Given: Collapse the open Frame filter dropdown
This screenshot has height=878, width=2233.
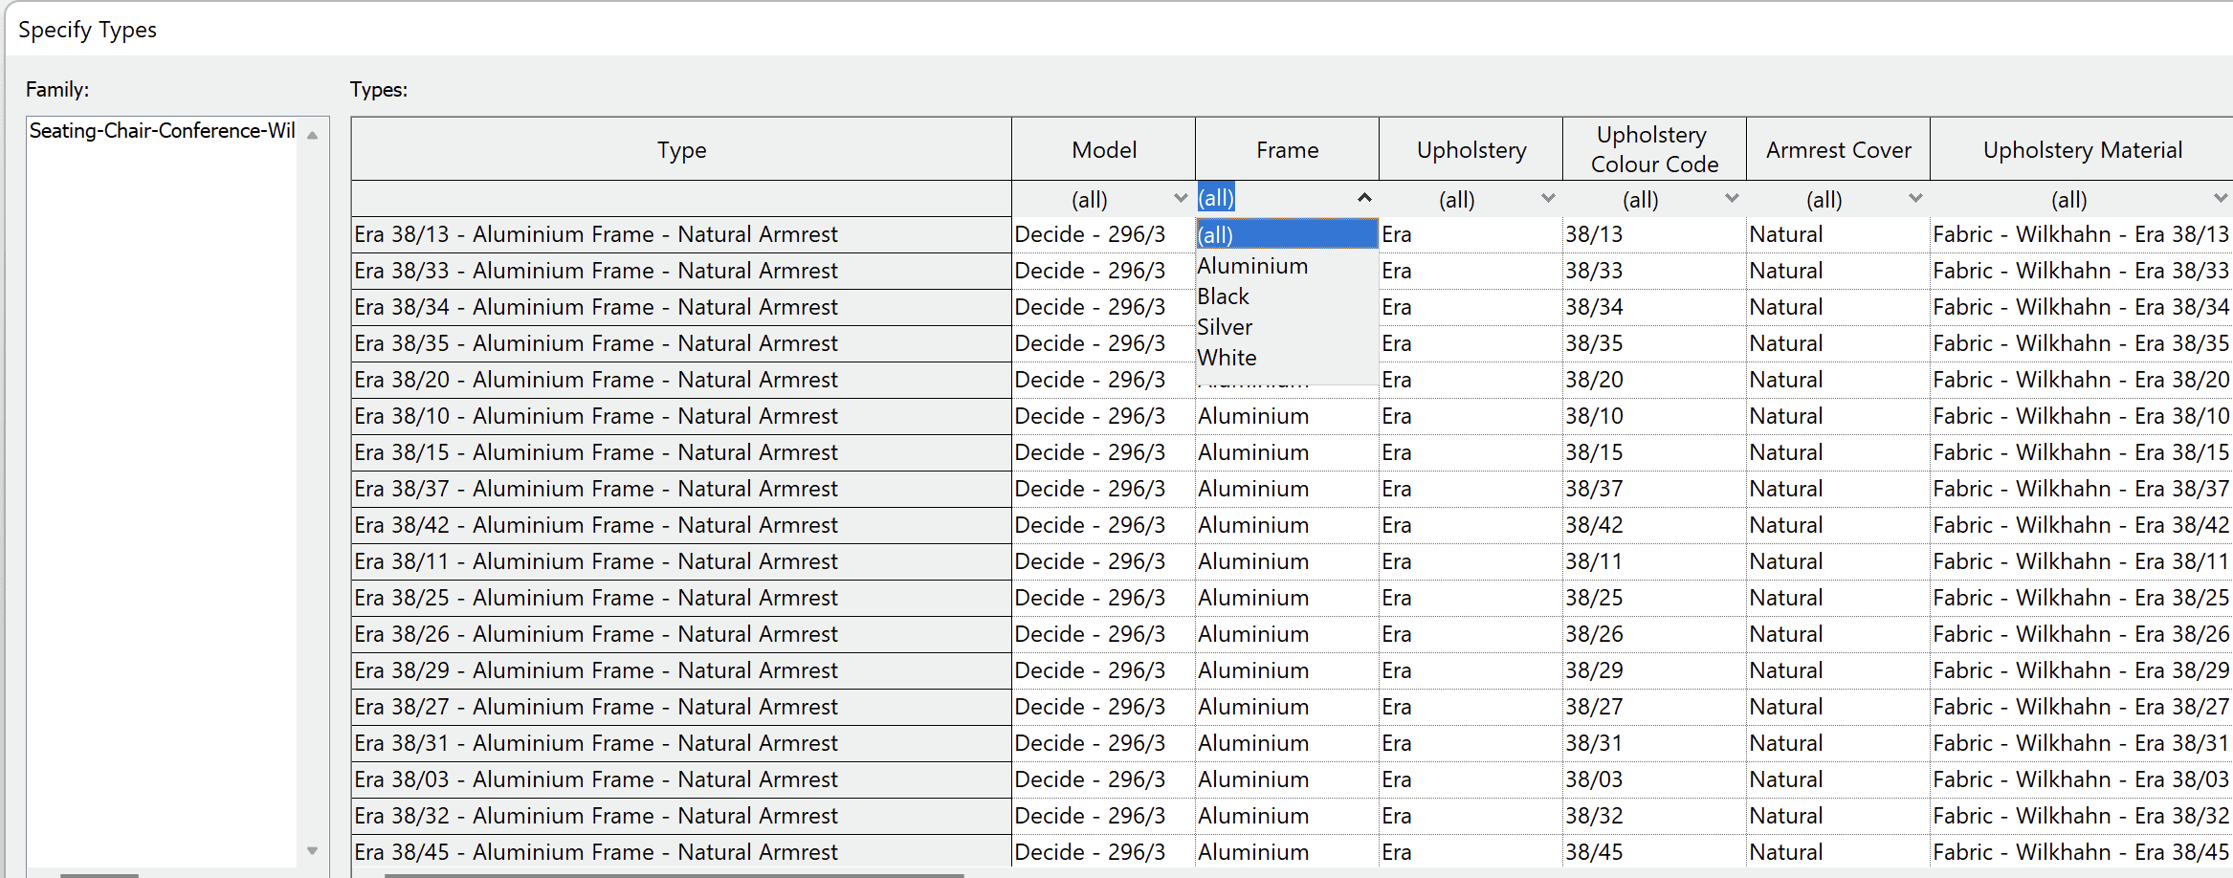Looking at the screenshot, I should coord(1365,198).
